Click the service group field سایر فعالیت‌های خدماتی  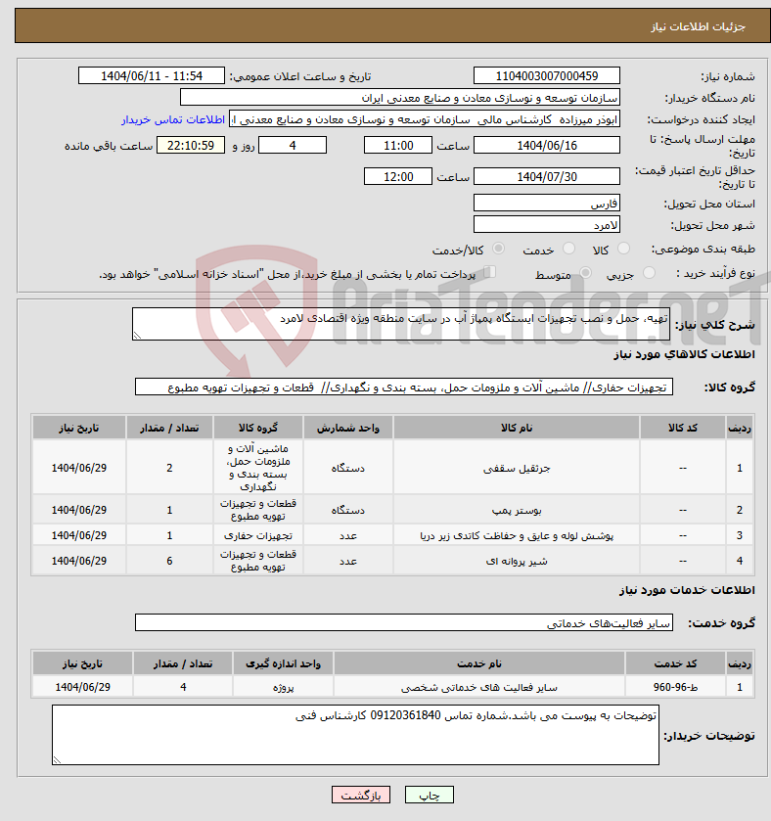click(x=403, y=622)
